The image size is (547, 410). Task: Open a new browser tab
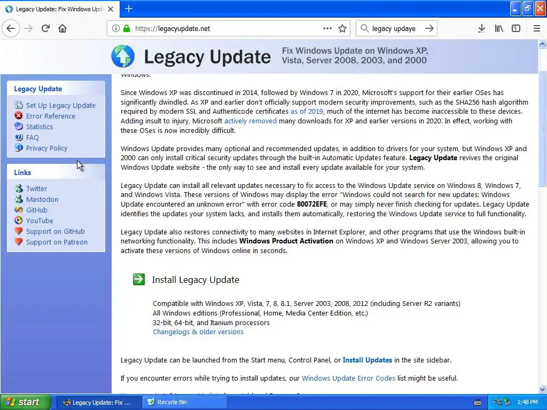tap(128, 9)
